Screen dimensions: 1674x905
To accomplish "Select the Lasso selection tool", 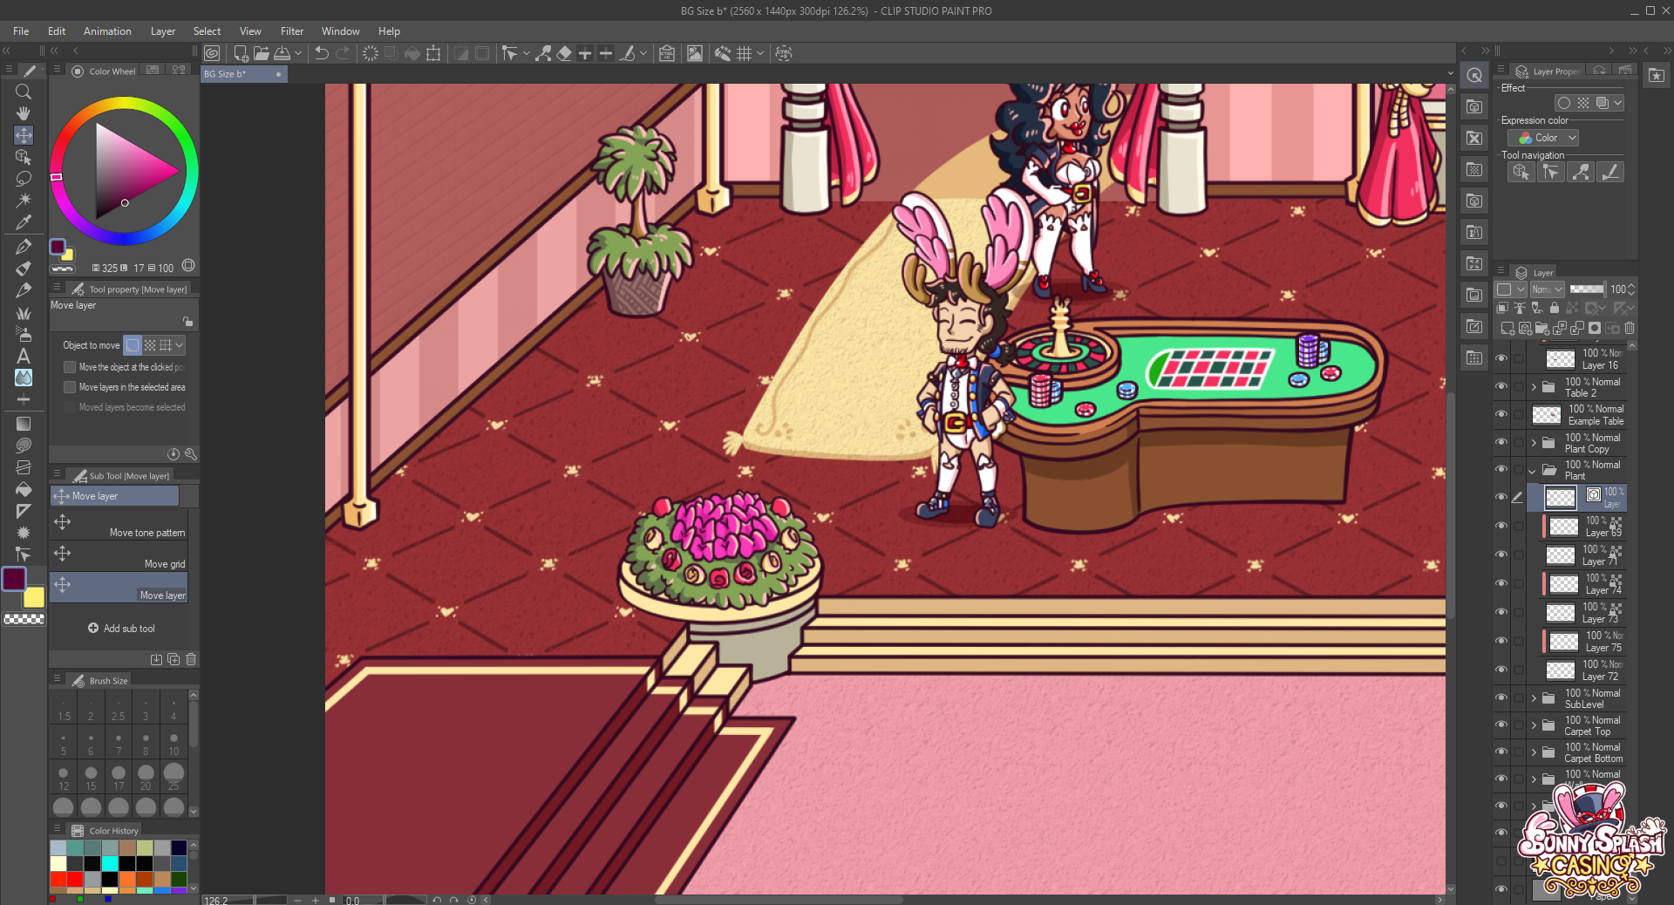I will tap(24, 179).
